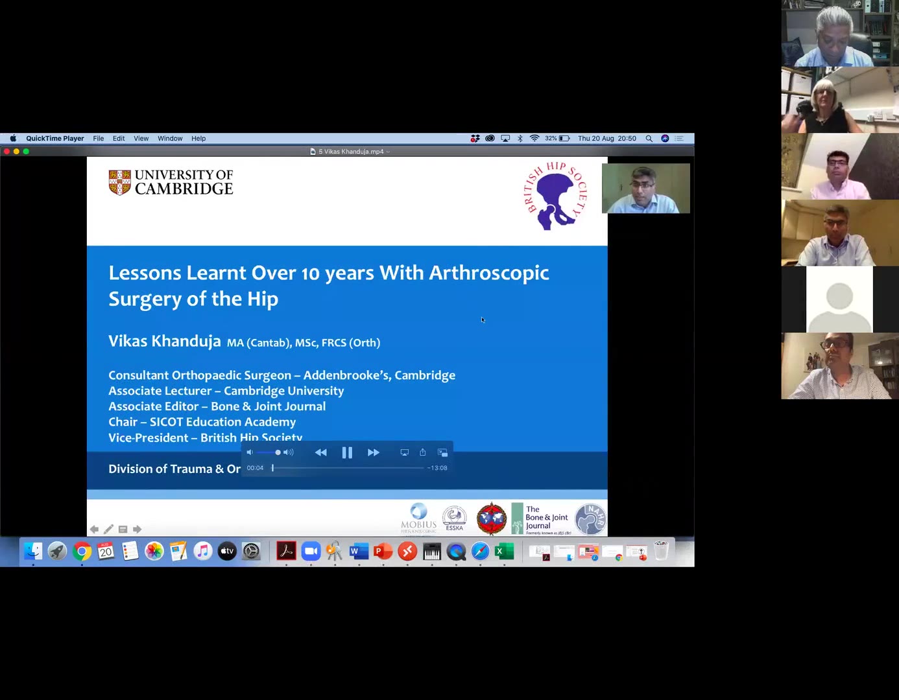Open Photos from the Dock
Viewport: 899px width, 700px height.
(154, 551)
